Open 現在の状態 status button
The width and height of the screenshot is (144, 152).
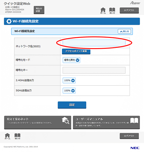point(39,10)
